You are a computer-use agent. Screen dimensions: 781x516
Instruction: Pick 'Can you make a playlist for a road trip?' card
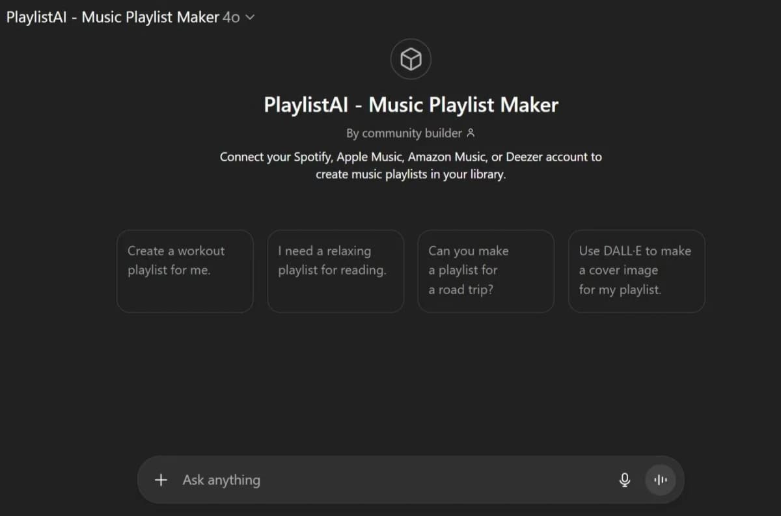(486, 271)
